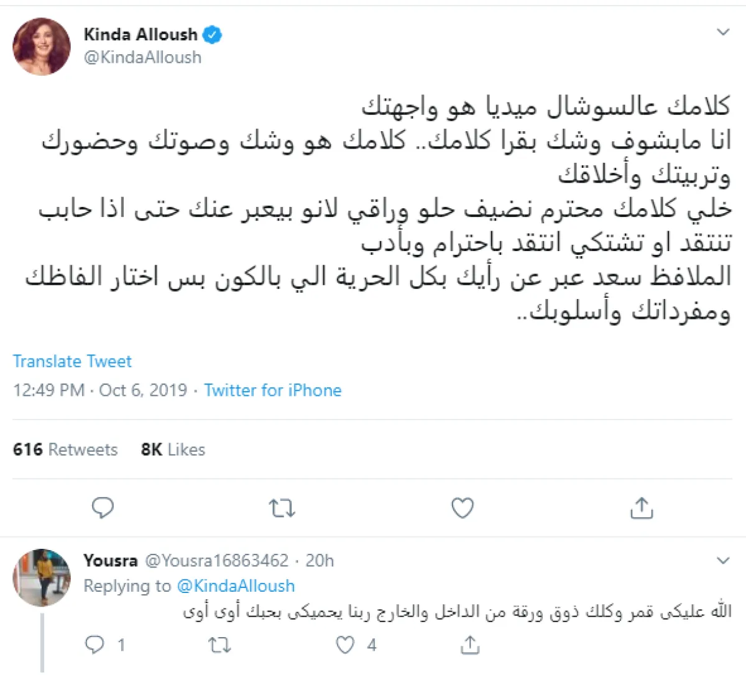Click Translate Tweet link
746x675 pixels.
click(x=72, y=361)
